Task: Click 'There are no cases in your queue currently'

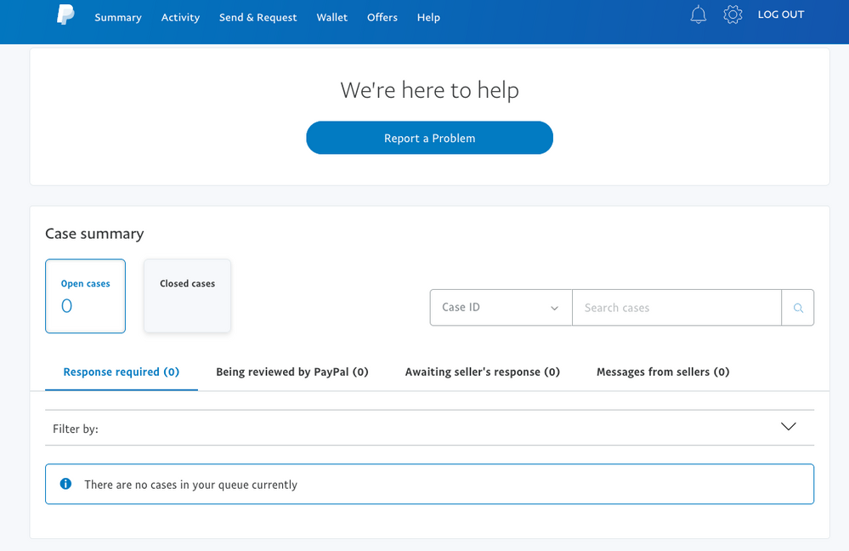Action: (x=190, y=485)
